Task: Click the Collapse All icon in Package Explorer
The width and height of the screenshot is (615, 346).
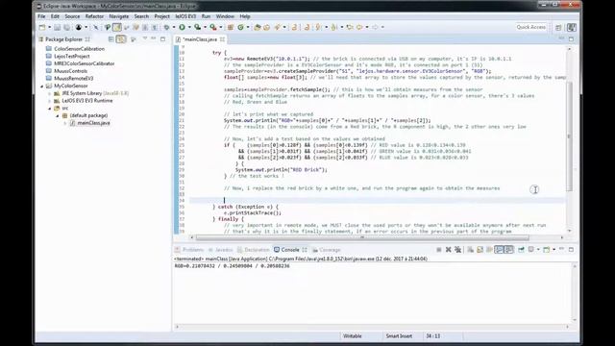Action: [x=111, y=39]
